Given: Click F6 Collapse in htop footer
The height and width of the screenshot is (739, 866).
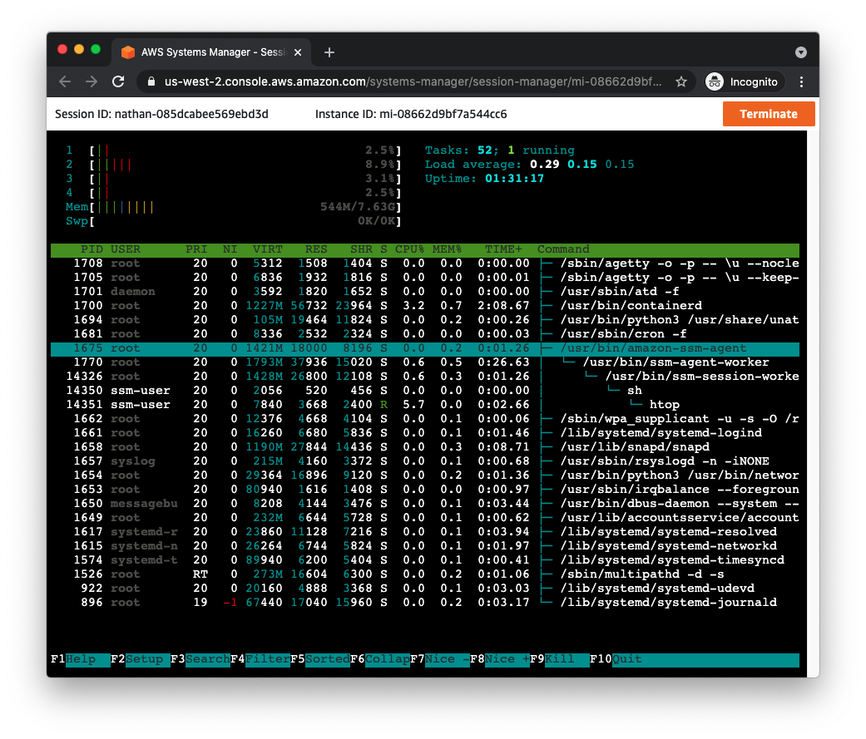Looking at the screenshot, I should [x=387, y=659].
